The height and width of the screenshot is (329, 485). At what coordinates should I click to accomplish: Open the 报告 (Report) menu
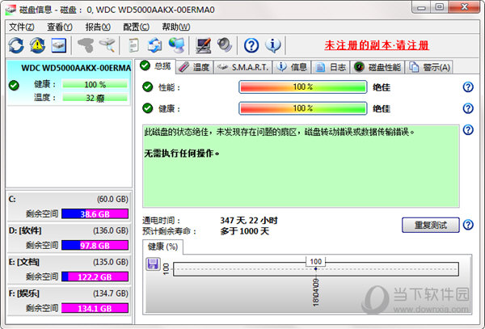98,27
